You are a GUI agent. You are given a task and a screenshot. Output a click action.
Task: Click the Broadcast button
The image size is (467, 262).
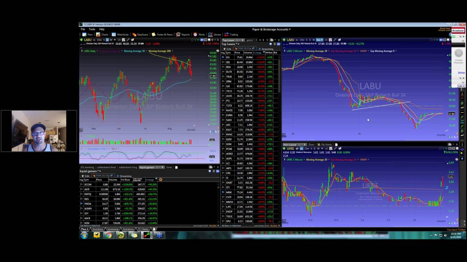pyautogui.click(x=458, y=31)
